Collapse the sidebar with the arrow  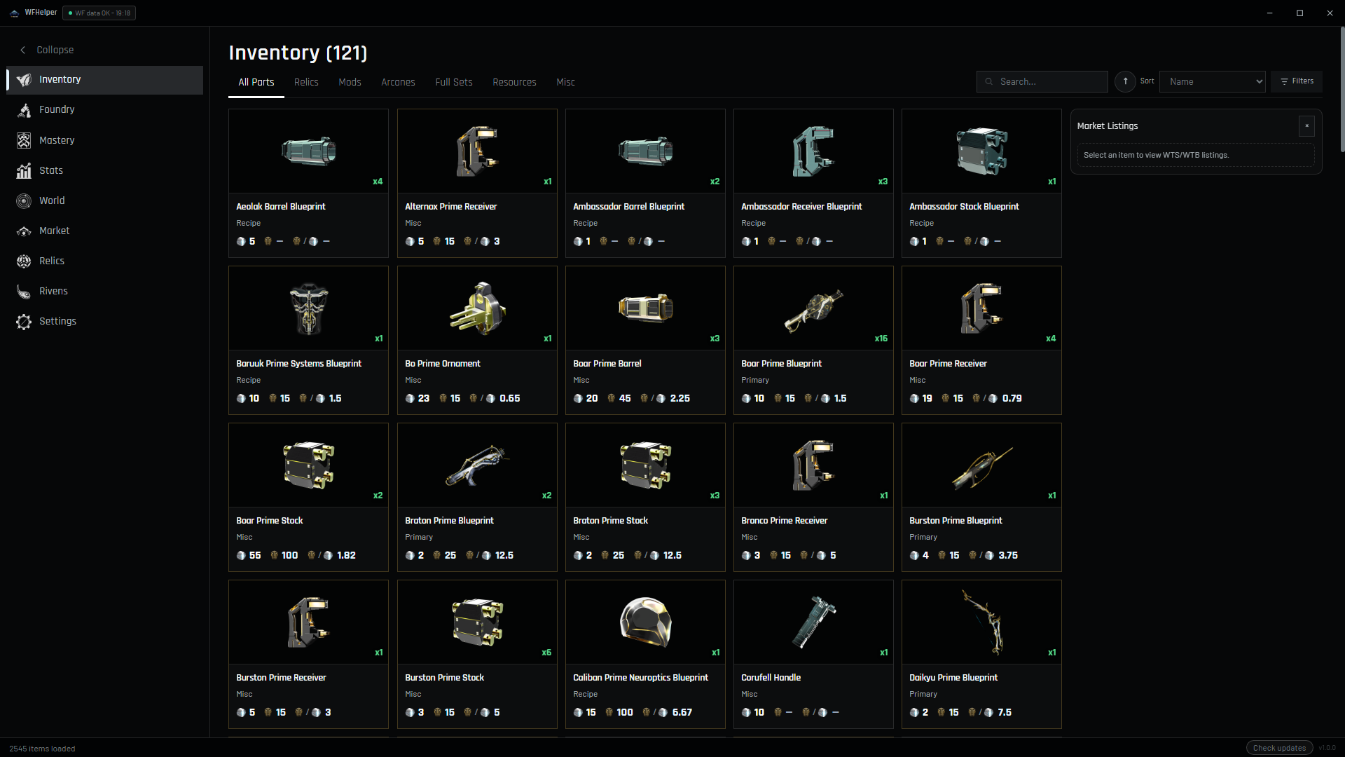(23, 50)
